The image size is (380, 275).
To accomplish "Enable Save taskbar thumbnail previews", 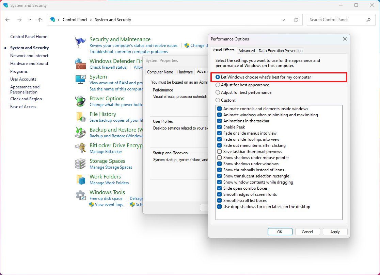I will (220, 152).
